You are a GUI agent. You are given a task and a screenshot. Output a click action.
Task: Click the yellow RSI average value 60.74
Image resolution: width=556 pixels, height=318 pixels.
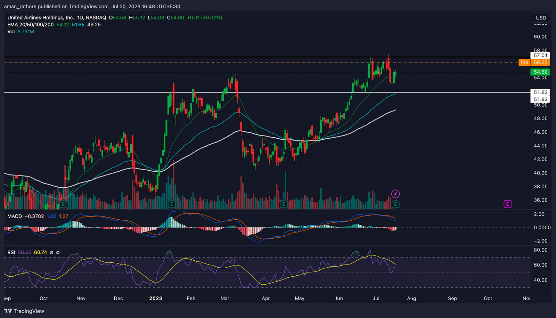point(40,252)
